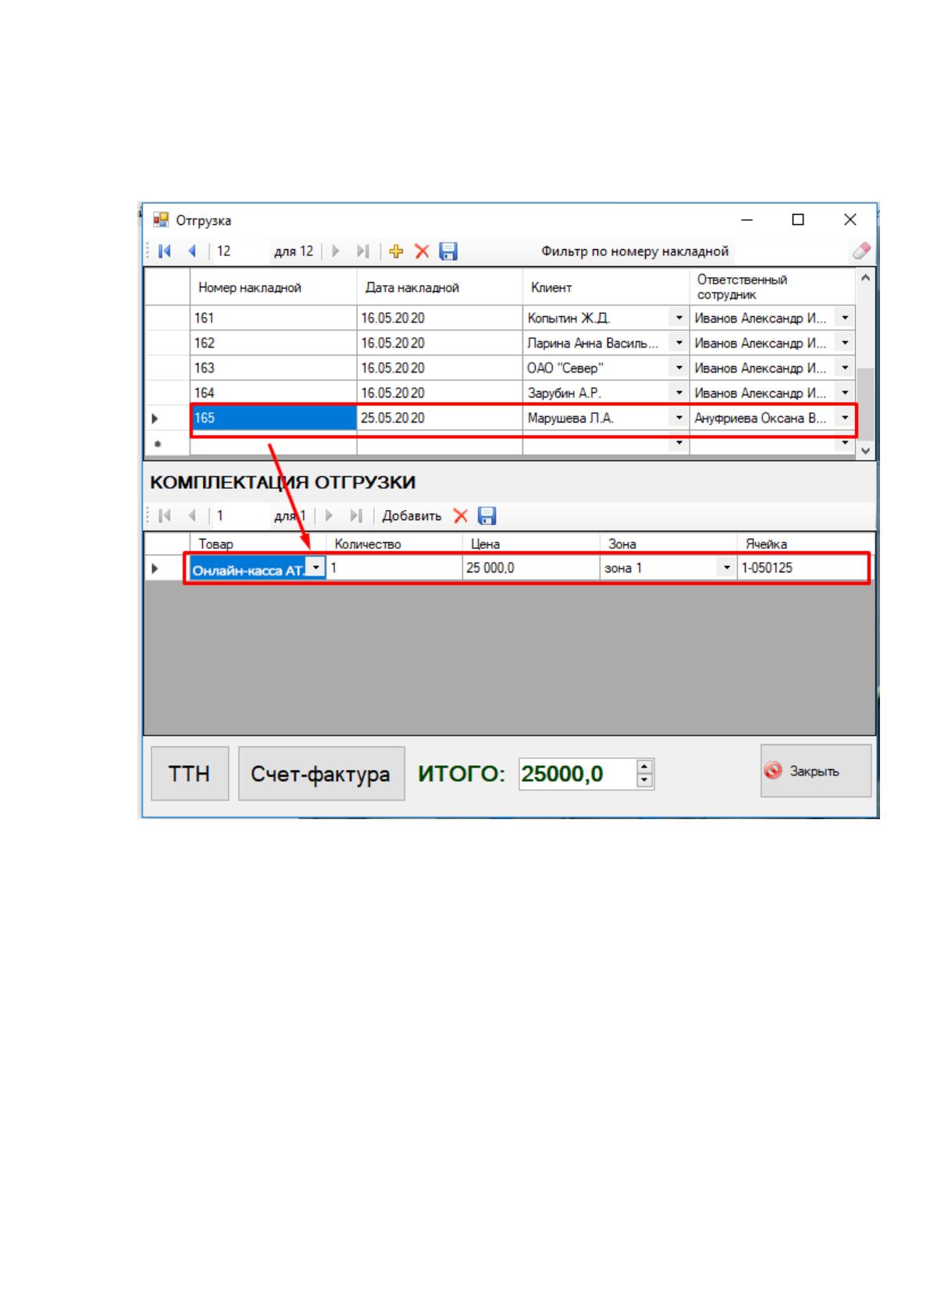Screen dimensions: 930x1315
Task: Open employee dropdown in row 161
Action: pyautogui.click(x=846, y=318)
